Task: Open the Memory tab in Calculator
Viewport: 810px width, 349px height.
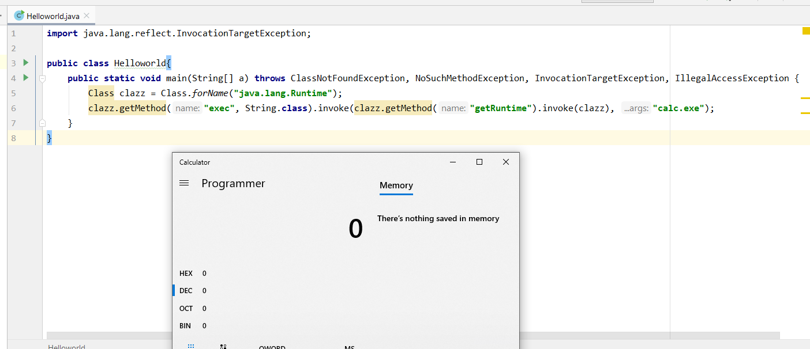Action: tap(396, 185)
